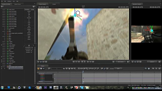Viewport: 162px width, 91px height.
Task: Toggle the lock icon next to Work Camera
Action: (x=113, y=62)
